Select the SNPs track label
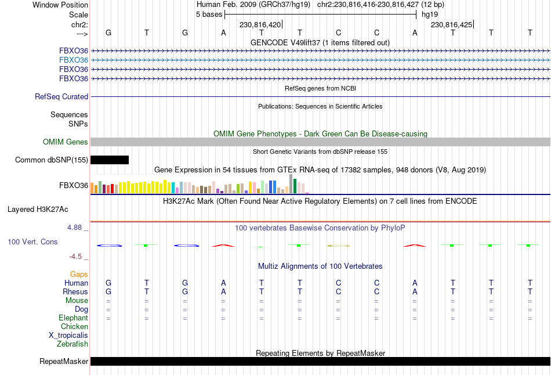 (x=78, y=124)
